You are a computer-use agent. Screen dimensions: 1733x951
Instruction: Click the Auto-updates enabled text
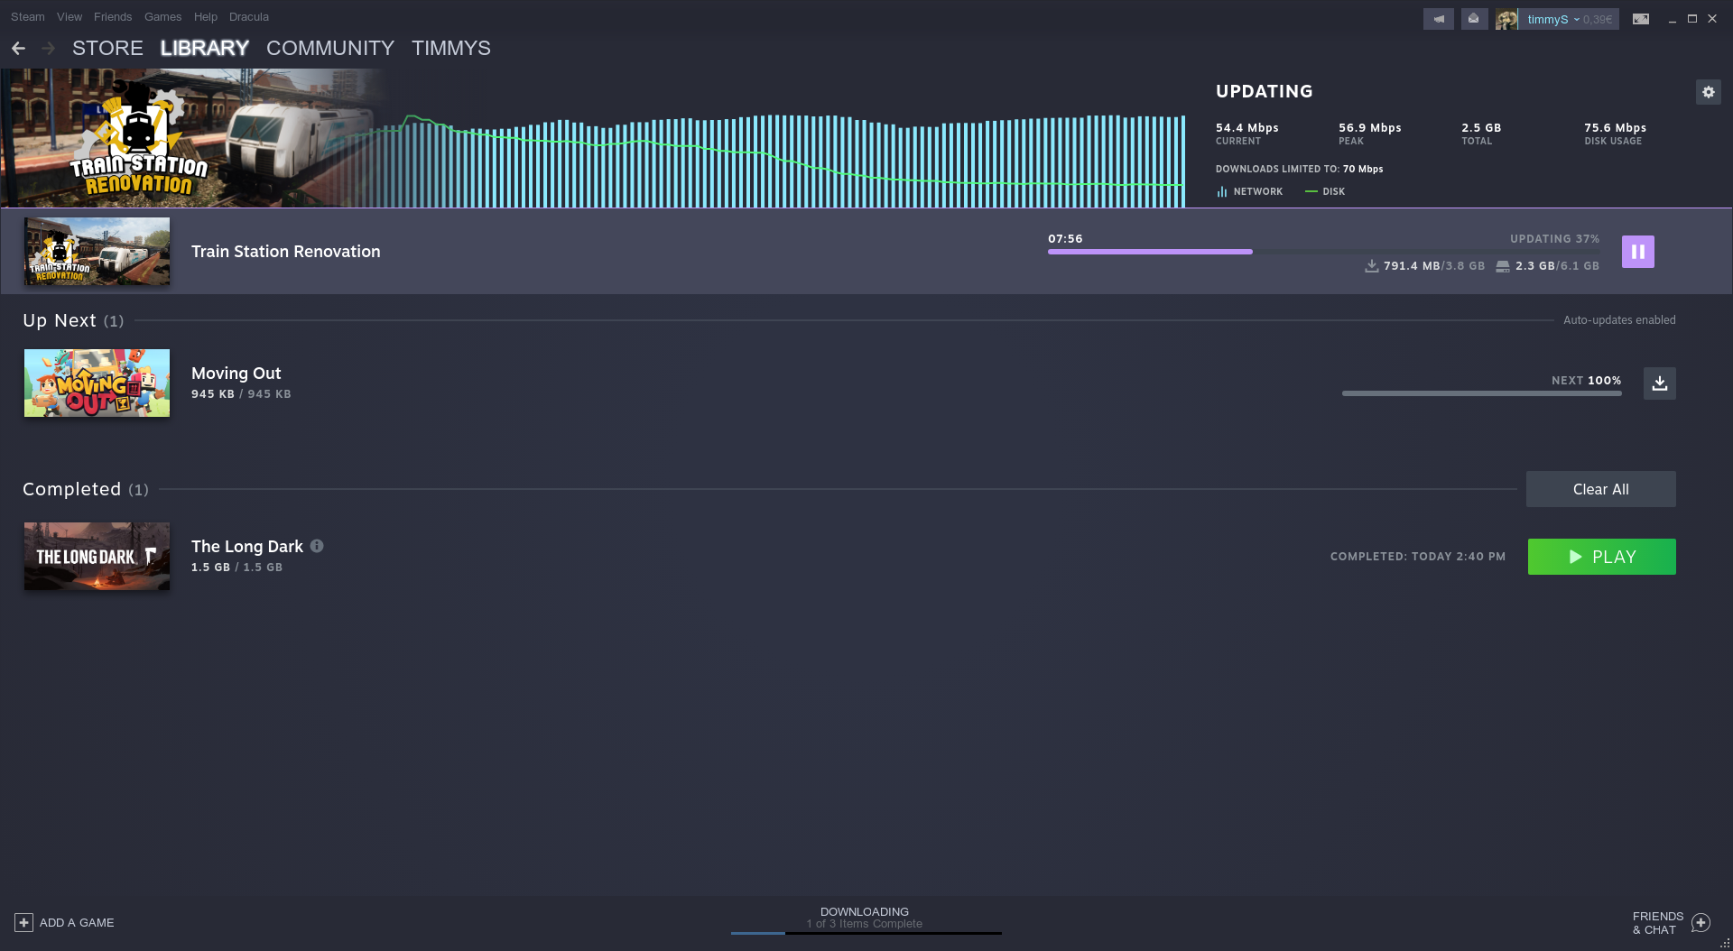click(x=1619, y=319)
